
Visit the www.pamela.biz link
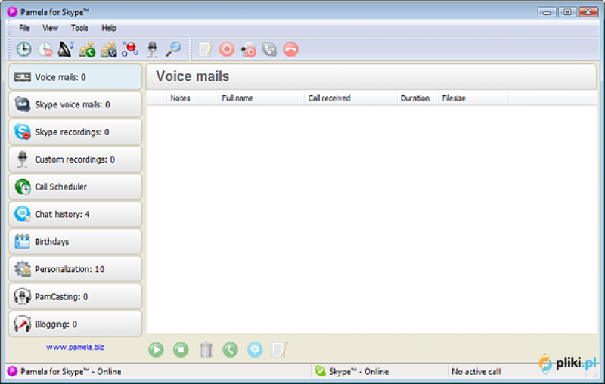pos(75,347)
